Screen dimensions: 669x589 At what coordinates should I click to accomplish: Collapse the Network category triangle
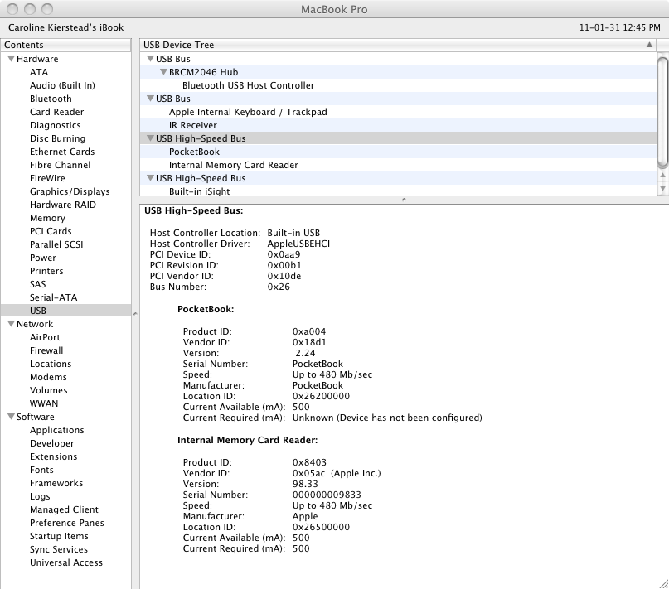(x=11, y=324)
